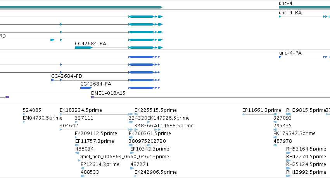Click feature 324320
This screenshot has height=178, width=330.
click(x=138, y=118)
